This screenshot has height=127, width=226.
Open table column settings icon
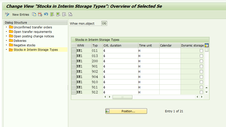pos(207,45)
